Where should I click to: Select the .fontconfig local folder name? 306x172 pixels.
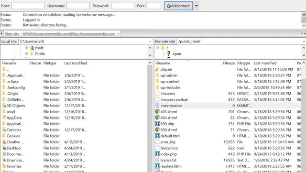(x=16, y=87)
